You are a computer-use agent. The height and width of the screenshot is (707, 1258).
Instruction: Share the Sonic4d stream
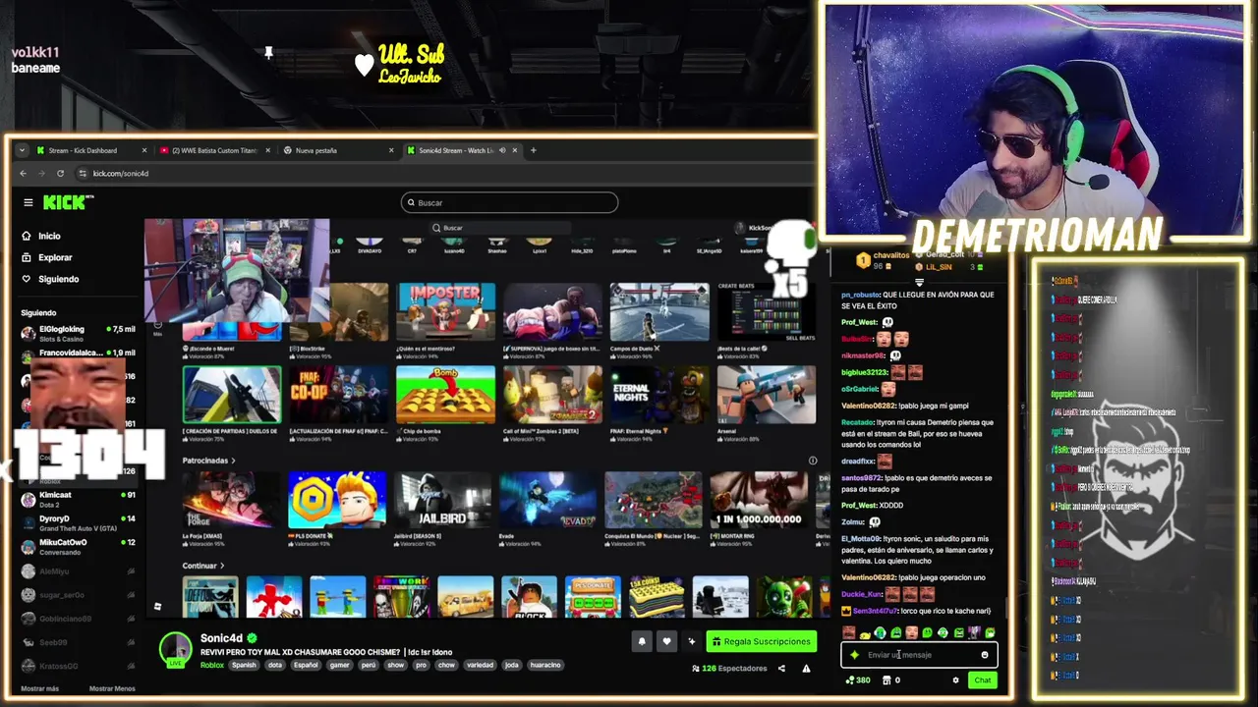pyautogui.click(x=781, y=669)
